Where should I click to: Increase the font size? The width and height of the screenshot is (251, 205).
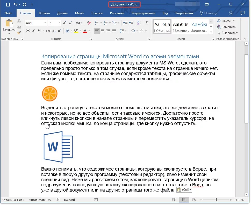coord(64,23)
